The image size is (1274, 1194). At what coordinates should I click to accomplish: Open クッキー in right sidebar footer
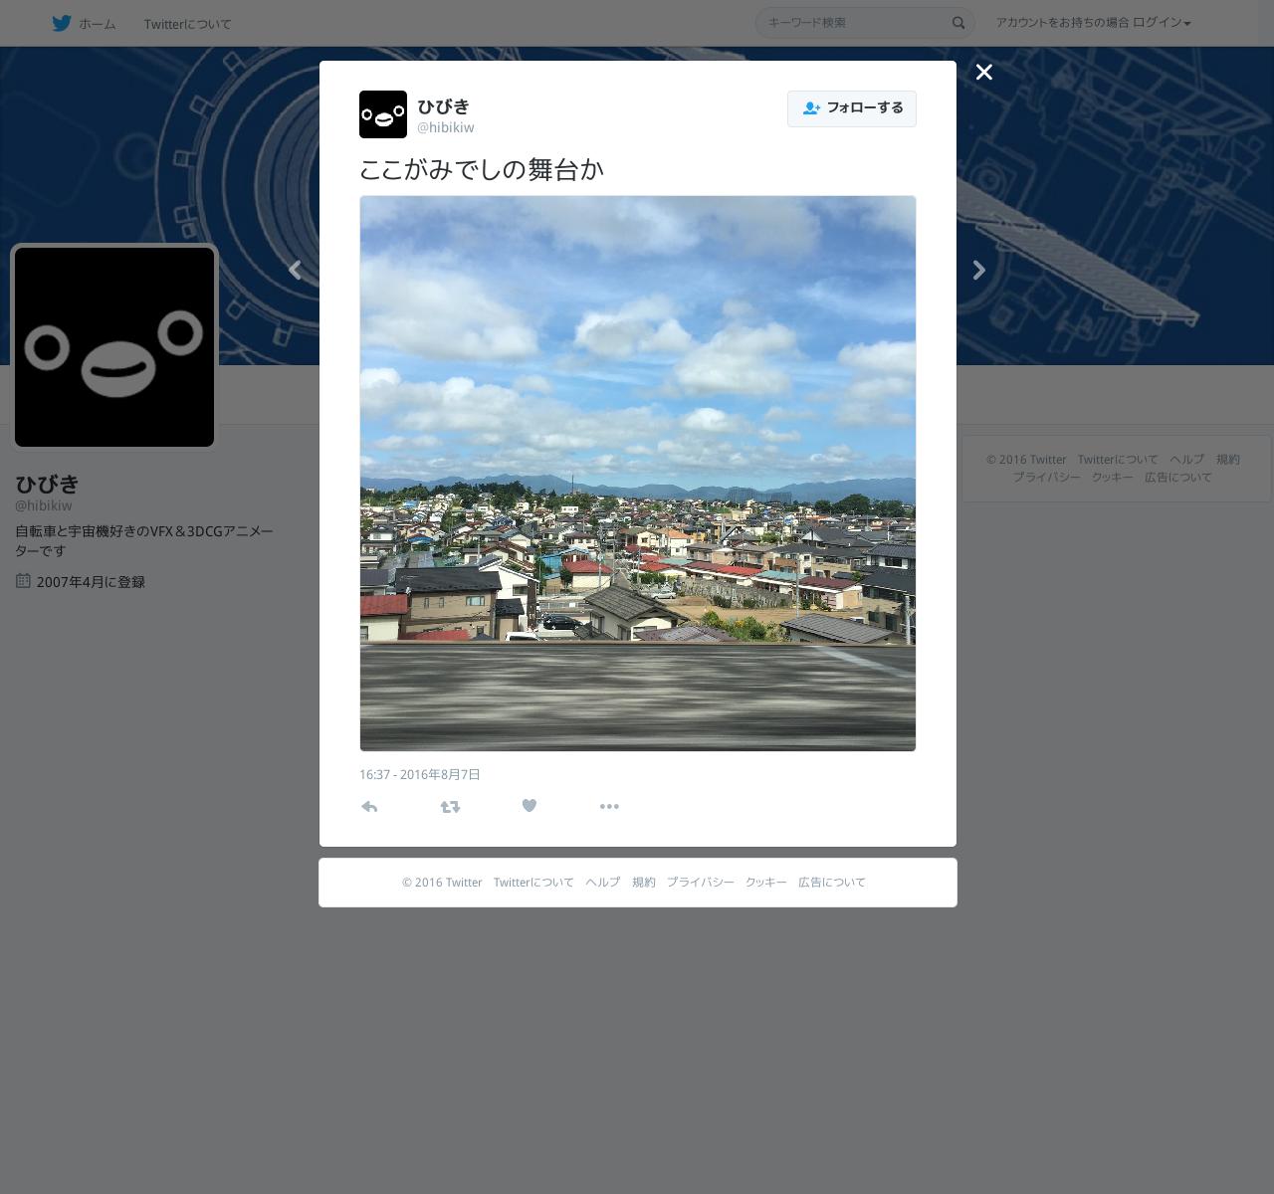tap(1113, 478)
